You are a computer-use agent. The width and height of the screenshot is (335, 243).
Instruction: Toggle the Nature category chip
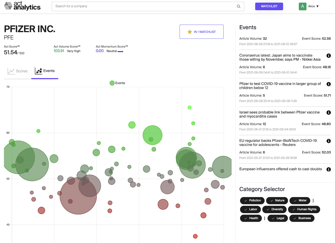coord(277,201)
